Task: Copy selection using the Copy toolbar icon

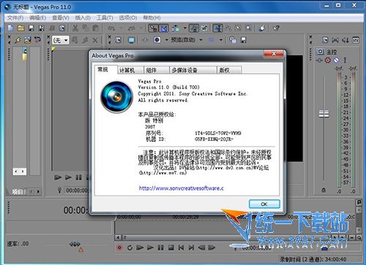Action: (x=85, y=28)
